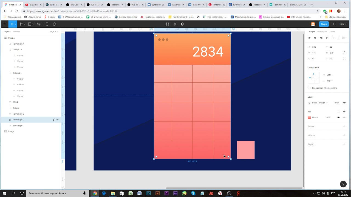Image resolution: width=351 pixels, height=197 pixels.
Task: Open Photoshop from the taskbar
Action: [x=149, y=193]
